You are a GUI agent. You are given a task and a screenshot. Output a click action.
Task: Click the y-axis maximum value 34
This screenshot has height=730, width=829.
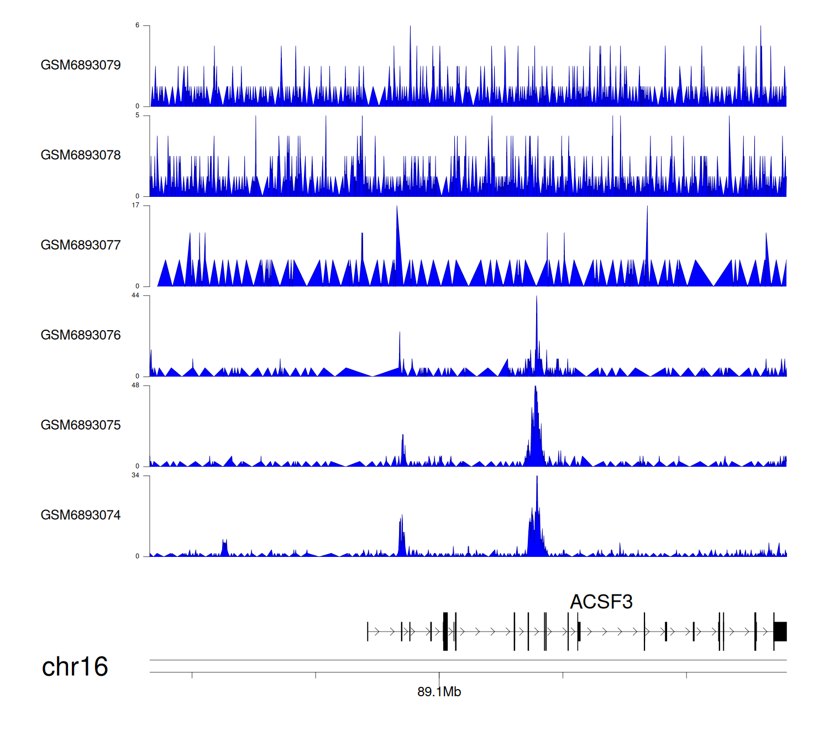(135, 476)
